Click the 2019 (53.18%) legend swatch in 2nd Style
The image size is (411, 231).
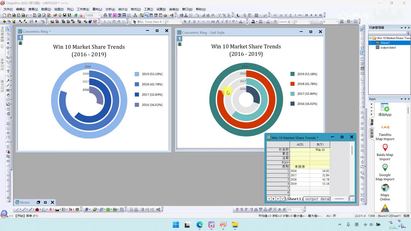click(x=293, y=74)
